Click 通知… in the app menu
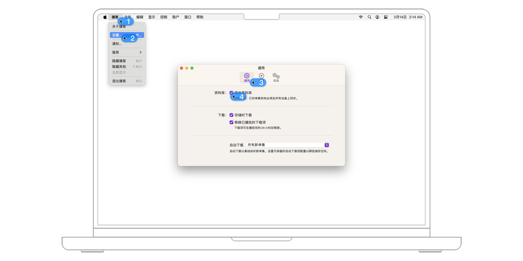 [117, 44]
